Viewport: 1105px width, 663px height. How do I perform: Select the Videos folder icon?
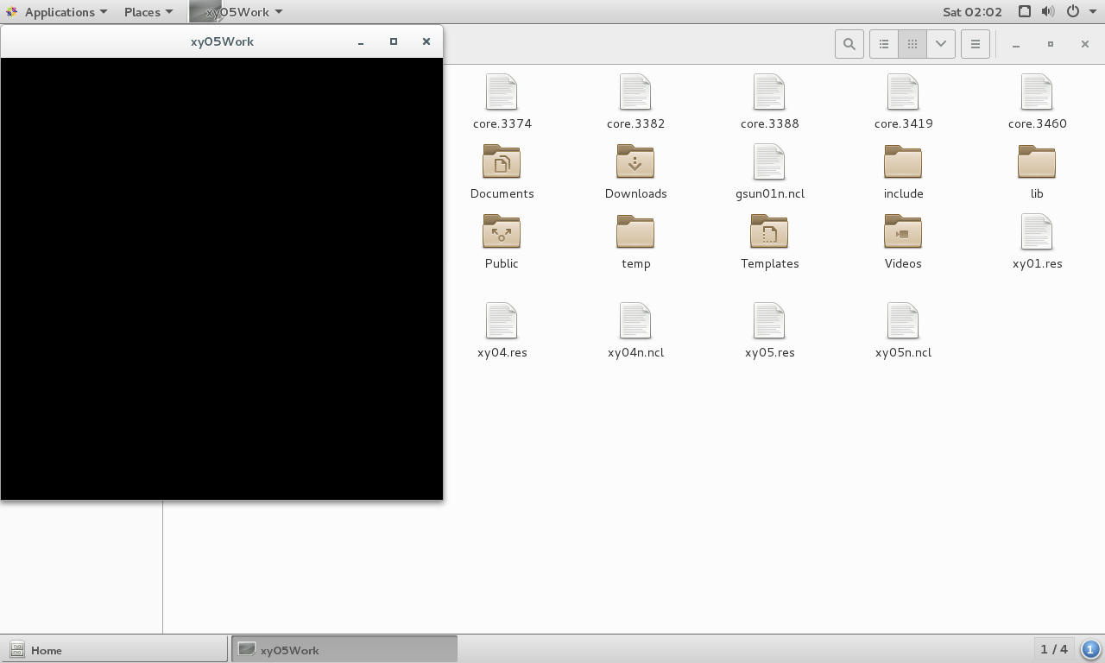tap(903, 232)
